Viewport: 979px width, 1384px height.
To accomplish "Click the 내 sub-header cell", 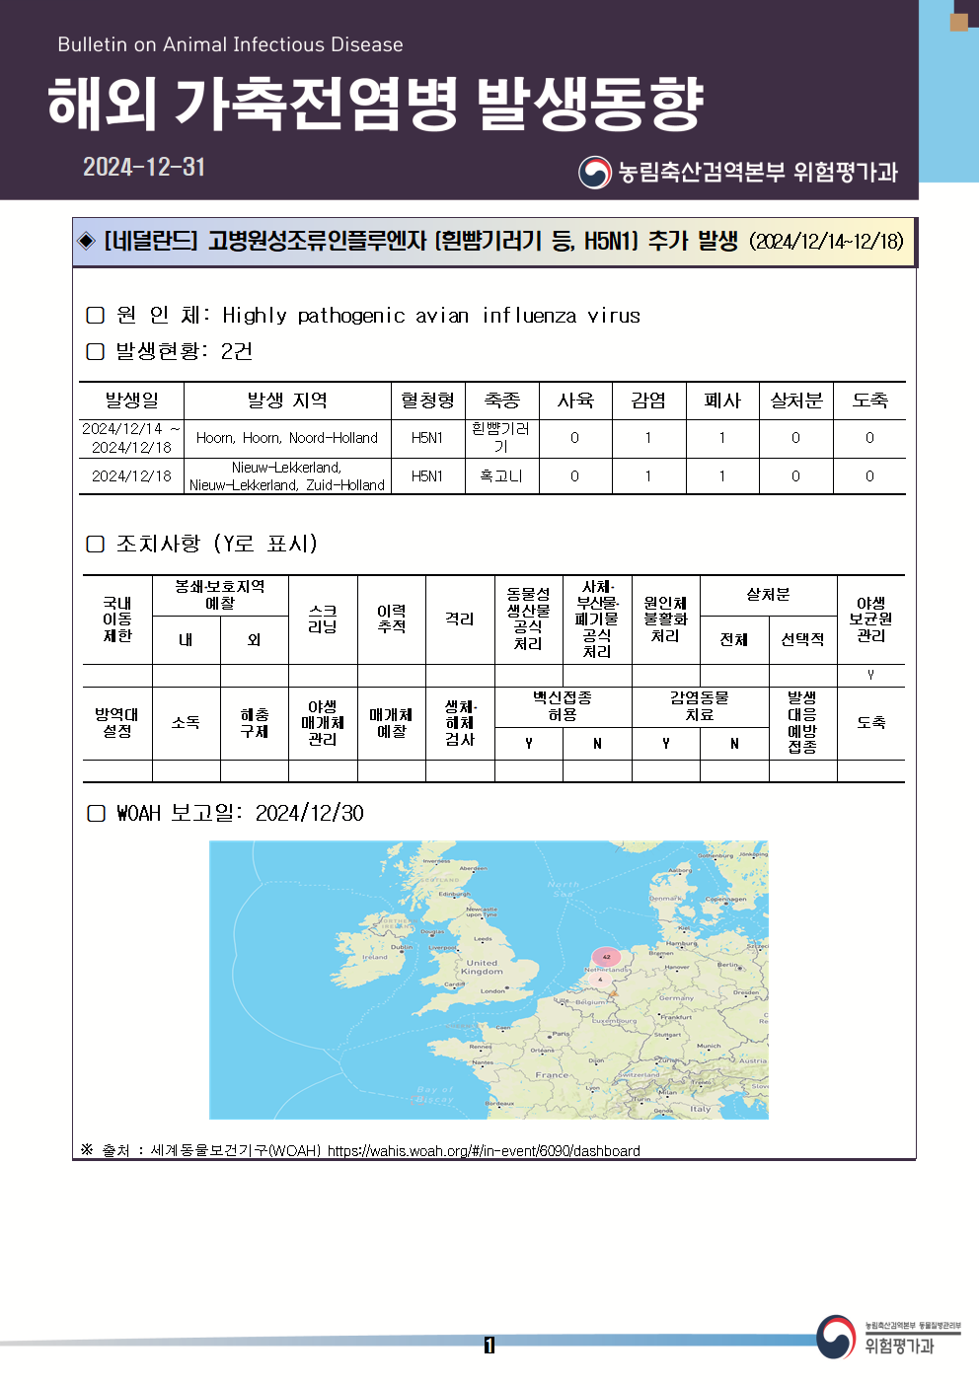I will 186,640.
